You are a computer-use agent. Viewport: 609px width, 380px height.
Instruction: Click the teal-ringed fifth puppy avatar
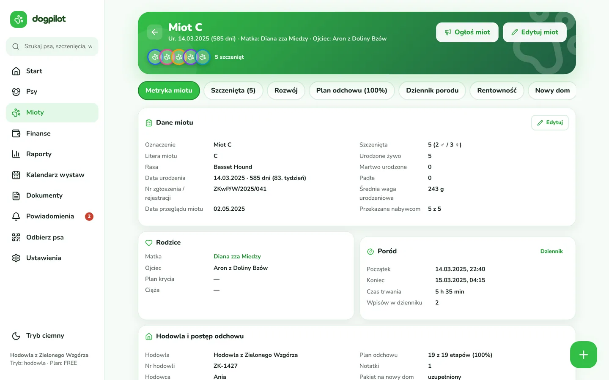click(x=203, y=57)
